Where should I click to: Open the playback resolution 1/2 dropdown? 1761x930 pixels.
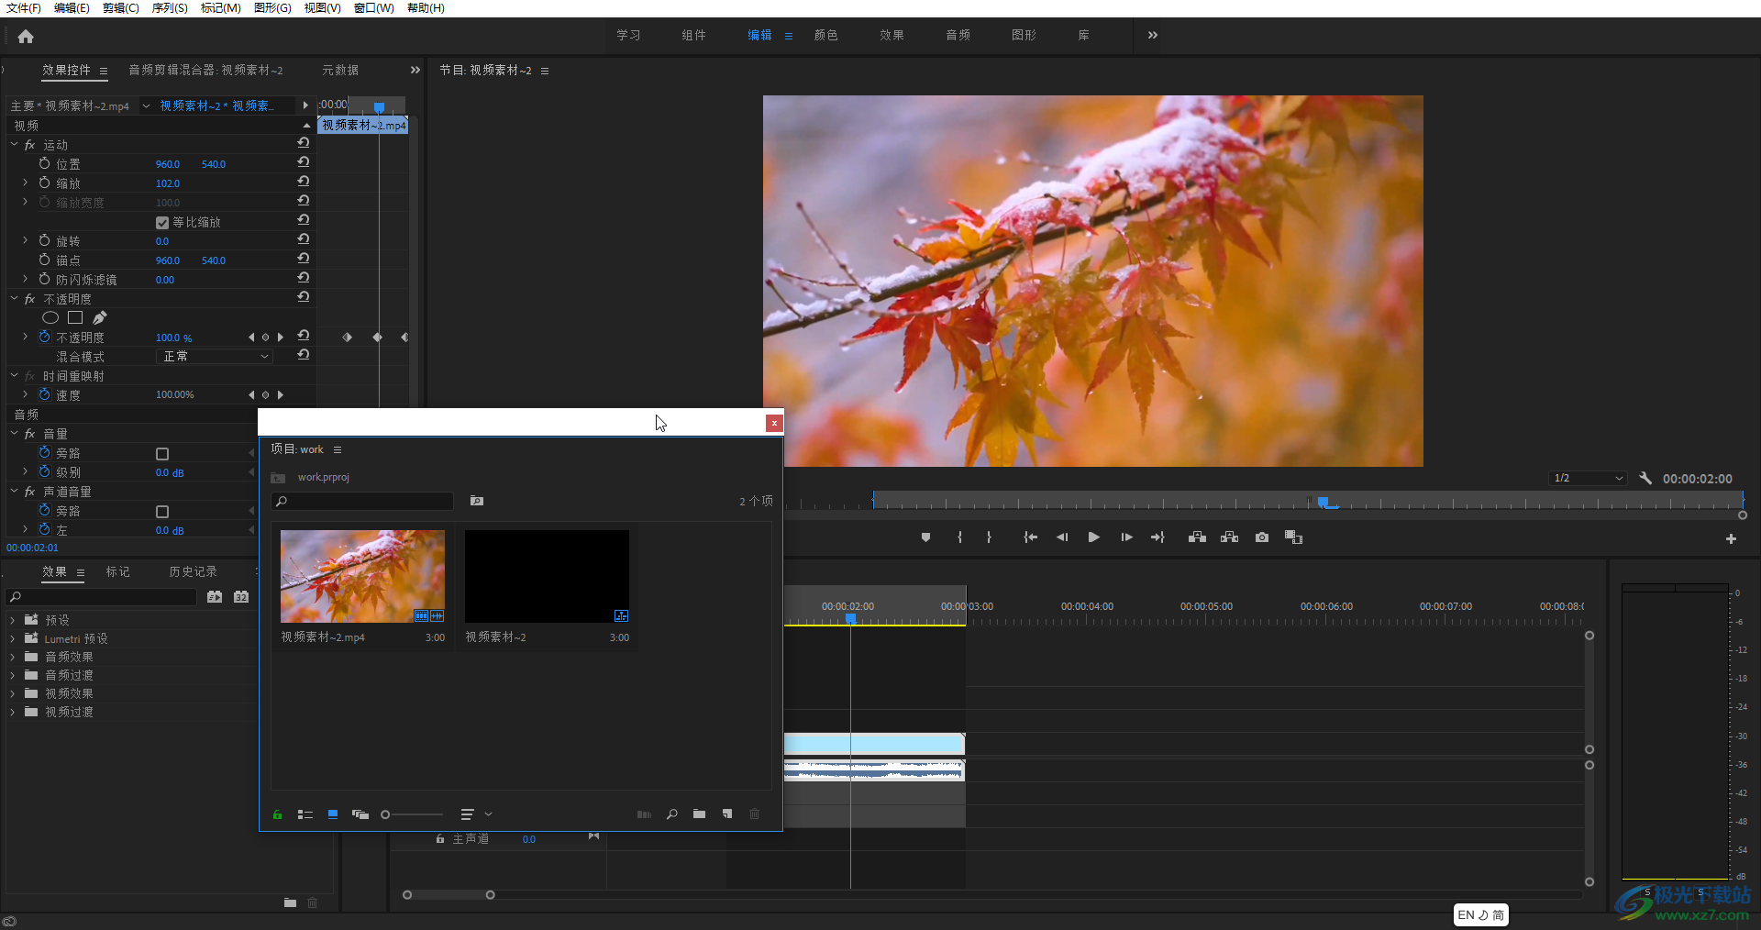click(1588, 478)
